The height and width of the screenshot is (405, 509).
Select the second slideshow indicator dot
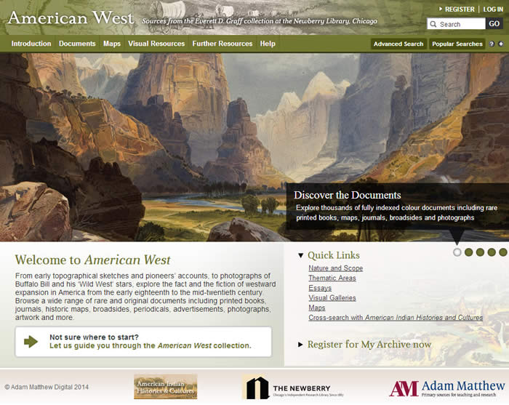point(468,252)
